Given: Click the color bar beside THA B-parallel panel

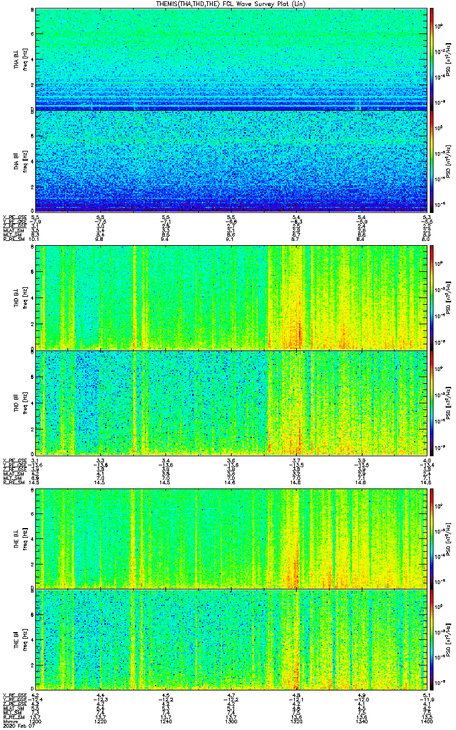Looking at the screenshot, I should pos(432,161).
